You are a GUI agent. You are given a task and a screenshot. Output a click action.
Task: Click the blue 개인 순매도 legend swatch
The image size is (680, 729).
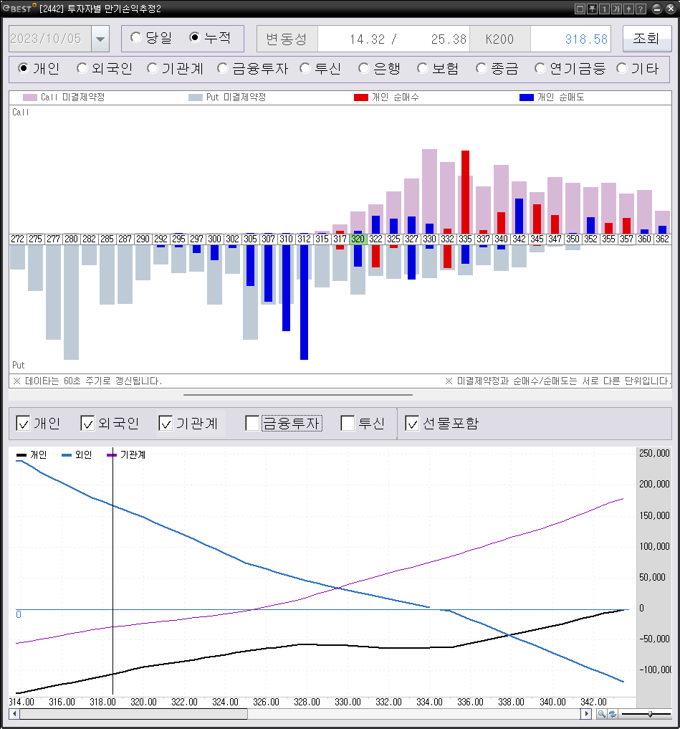click(x=527, y=97)
